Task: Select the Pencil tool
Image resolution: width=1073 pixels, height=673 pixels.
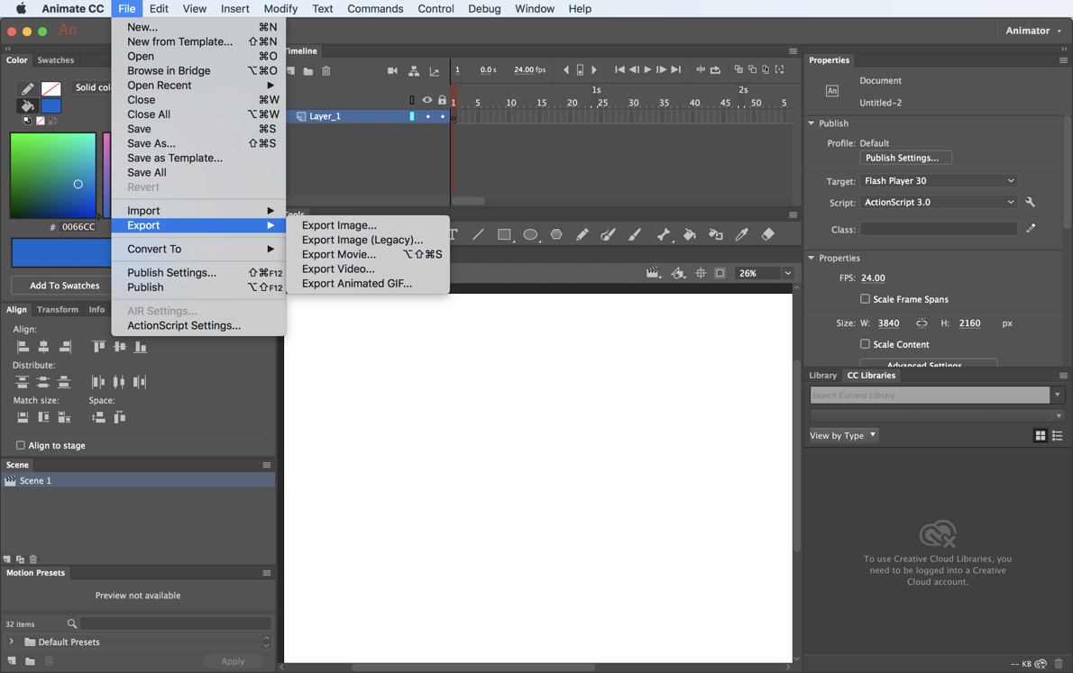Action: (582, 234)
